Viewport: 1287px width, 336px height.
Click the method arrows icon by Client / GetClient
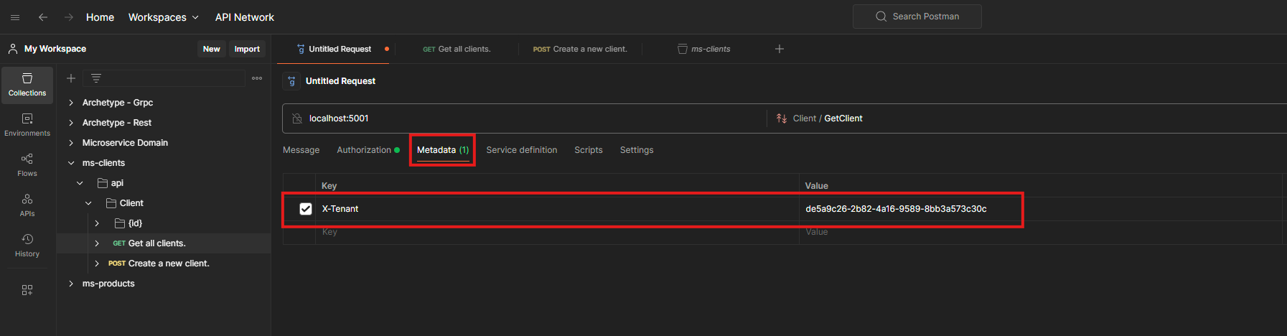(782, 118)
